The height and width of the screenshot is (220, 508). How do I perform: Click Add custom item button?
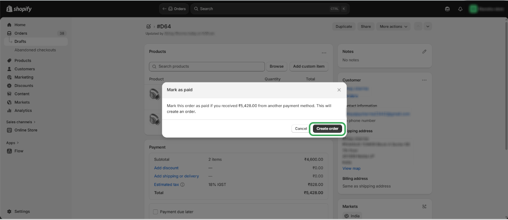(x=309, y=67)
